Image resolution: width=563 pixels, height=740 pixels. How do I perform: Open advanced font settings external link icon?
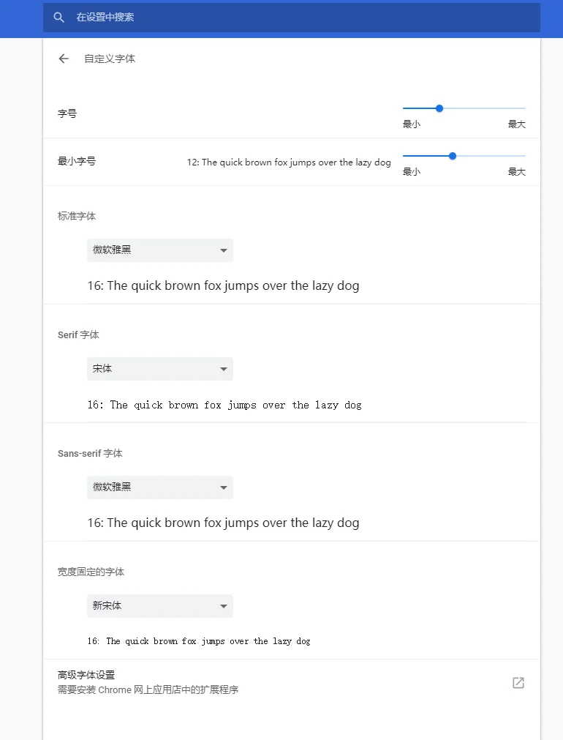coord(518,683)
